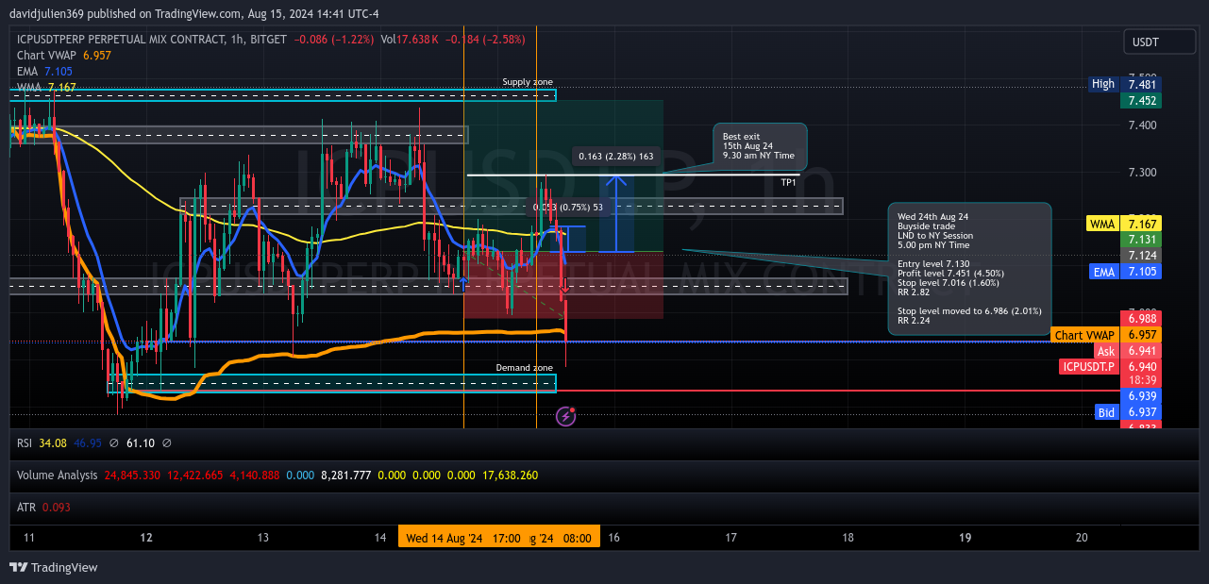Click the Bid price label

tap(1106, 412)
